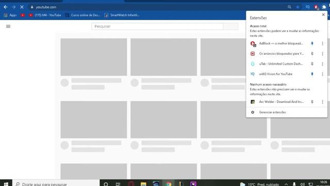
Task: Open Cortana circle icon on taskbar
Action: point(106,184)
